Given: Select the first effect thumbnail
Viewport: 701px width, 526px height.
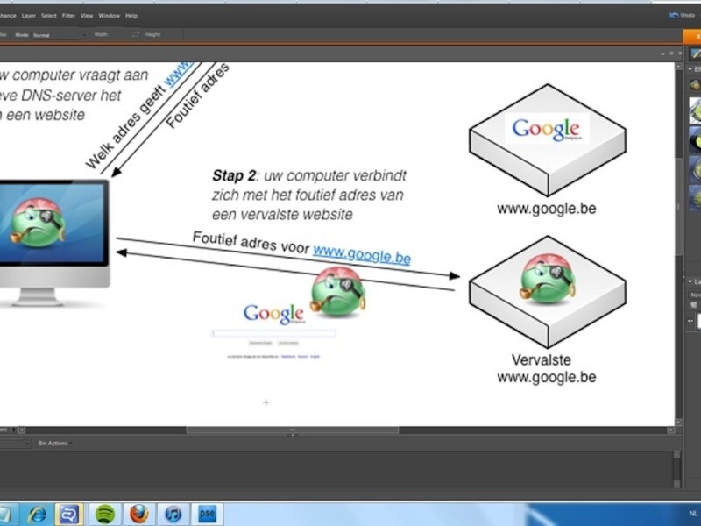Looking at the screenshot, I should [x=695, y=110].
